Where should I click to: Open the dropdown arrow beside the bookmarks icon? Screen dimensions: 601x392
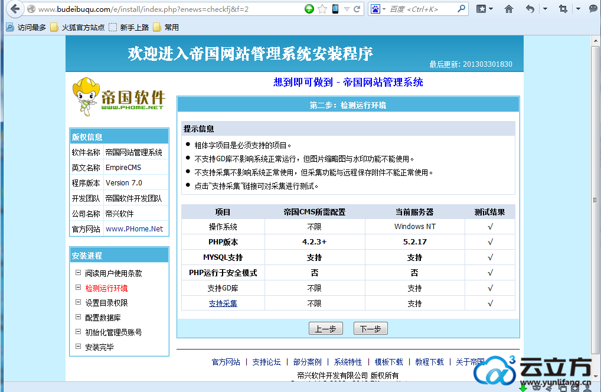coord(491,9)
